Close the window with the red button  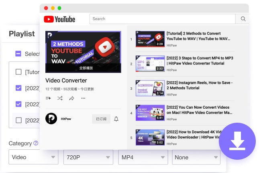[x=46, y=8]
